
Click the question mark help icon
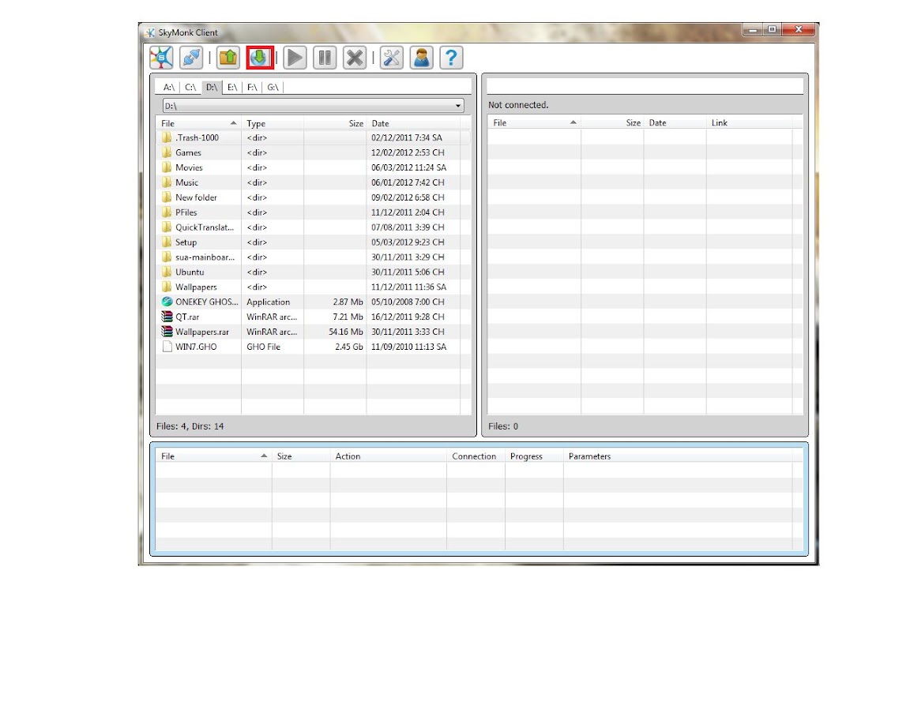tap(451, 58)
